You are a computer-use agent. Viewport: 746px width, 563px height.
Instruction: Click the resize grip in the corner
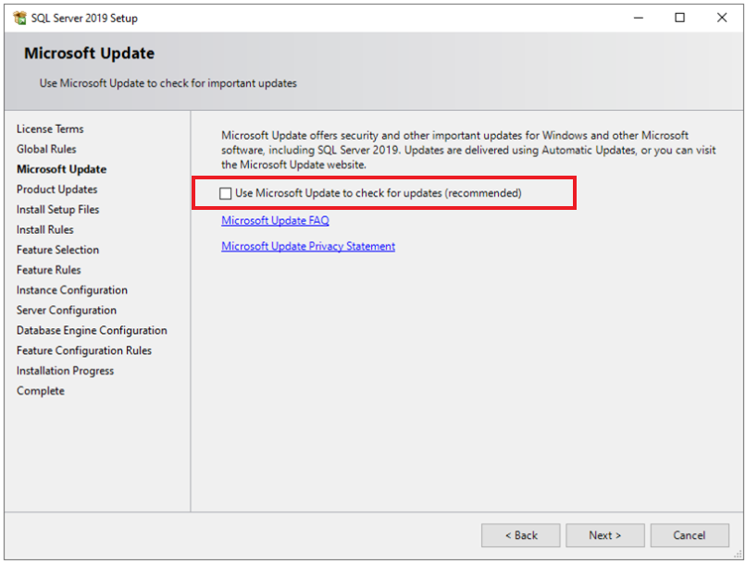coord(736,555)
